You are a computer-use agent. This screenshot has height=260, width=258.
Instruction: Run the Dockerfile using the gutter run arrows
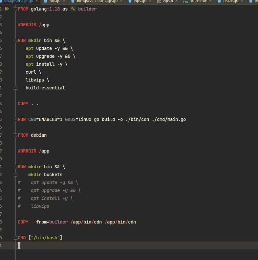point(7,9)
